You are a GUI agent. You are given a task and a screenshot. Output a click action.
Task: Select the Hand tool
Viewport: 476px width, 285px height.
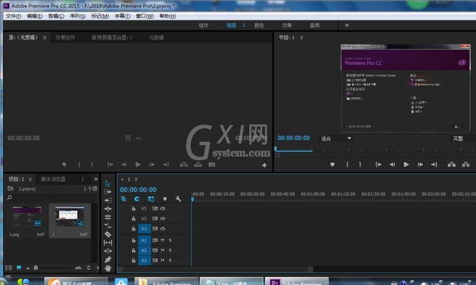[x=108, y=268]
